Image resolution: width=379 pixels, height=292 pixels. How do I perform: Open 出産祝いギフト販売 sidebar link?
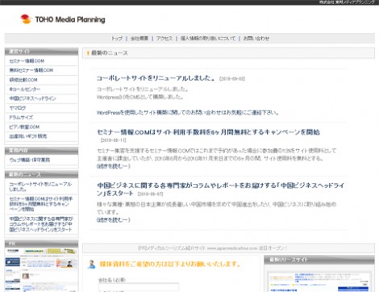(28, 136)
